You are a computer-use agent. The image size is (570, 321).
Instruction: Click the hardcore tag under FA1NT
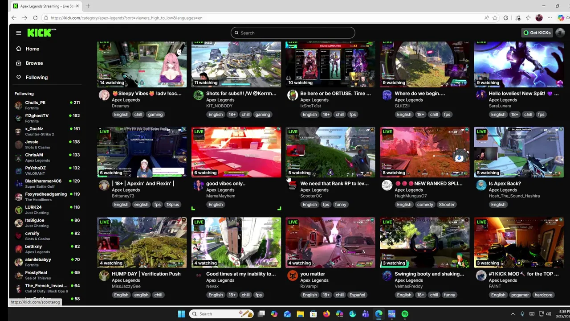(x=543, y=295)
